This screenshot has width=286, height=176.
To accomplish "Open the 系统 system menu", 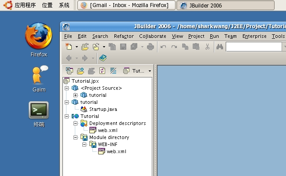I will pyautogui.click(x=64, y=5).
